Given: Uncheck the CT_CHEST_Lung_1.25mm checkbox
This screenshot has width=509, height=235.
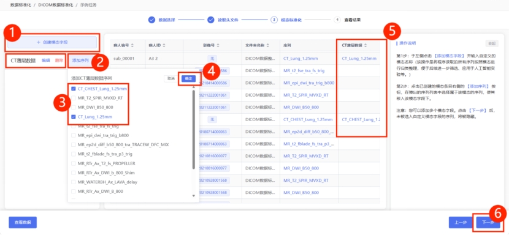Looking at the screenshot, I should pyautogui.click(x=74, y=89).
